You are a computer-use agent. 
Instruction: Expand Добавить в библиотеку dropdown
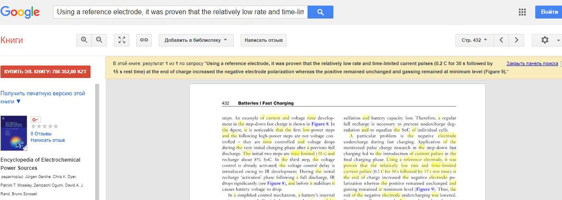click(x=196, y=40)
